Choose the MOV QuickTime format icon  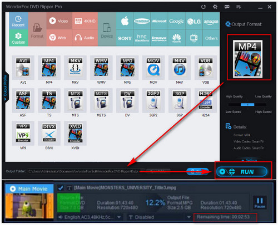pyautogui.click(x=153, y=68)
